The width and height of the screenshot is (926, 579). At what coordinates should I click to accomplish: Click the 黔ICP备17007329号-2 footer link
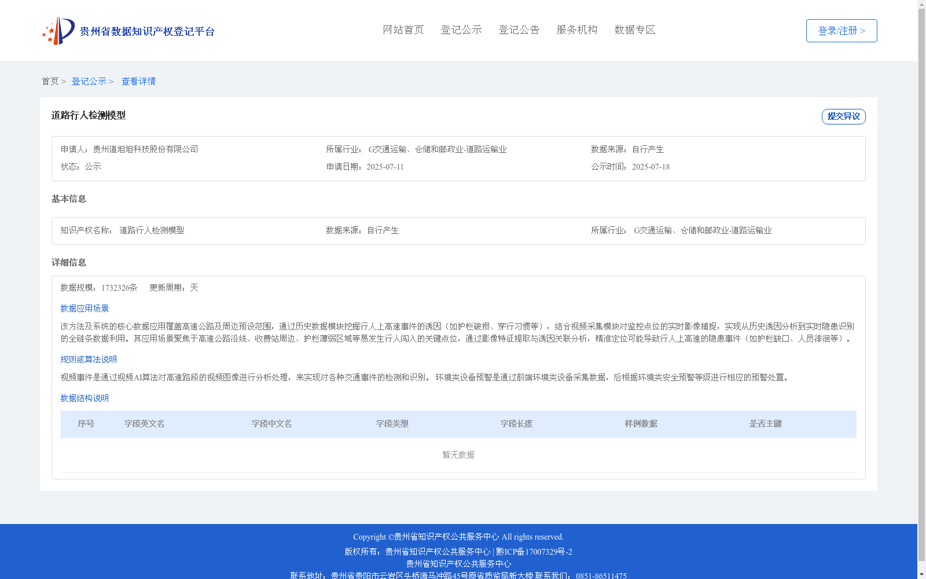[534, 552]
